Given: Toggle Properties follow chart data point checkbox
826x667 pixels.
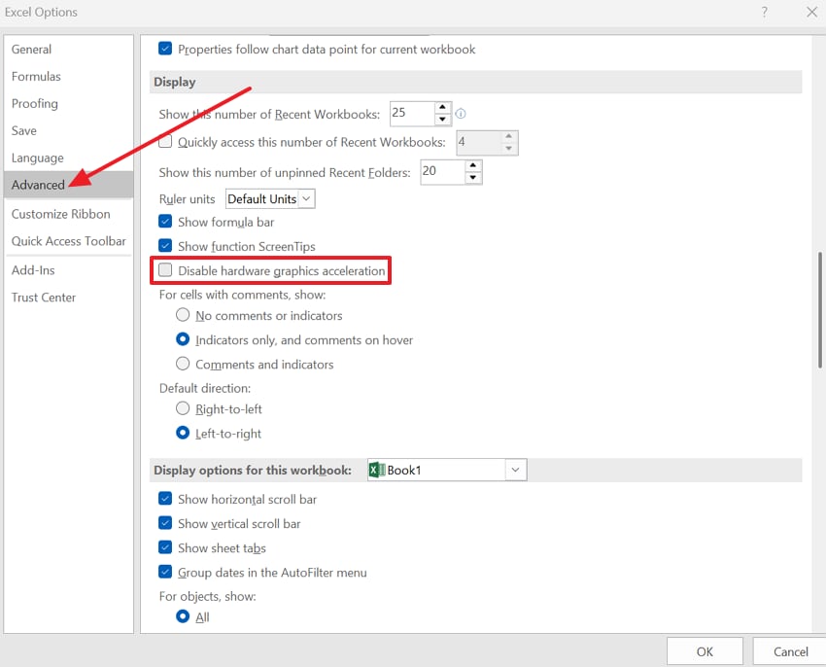Looking at the screenshot, I should [x=165, y=49].
